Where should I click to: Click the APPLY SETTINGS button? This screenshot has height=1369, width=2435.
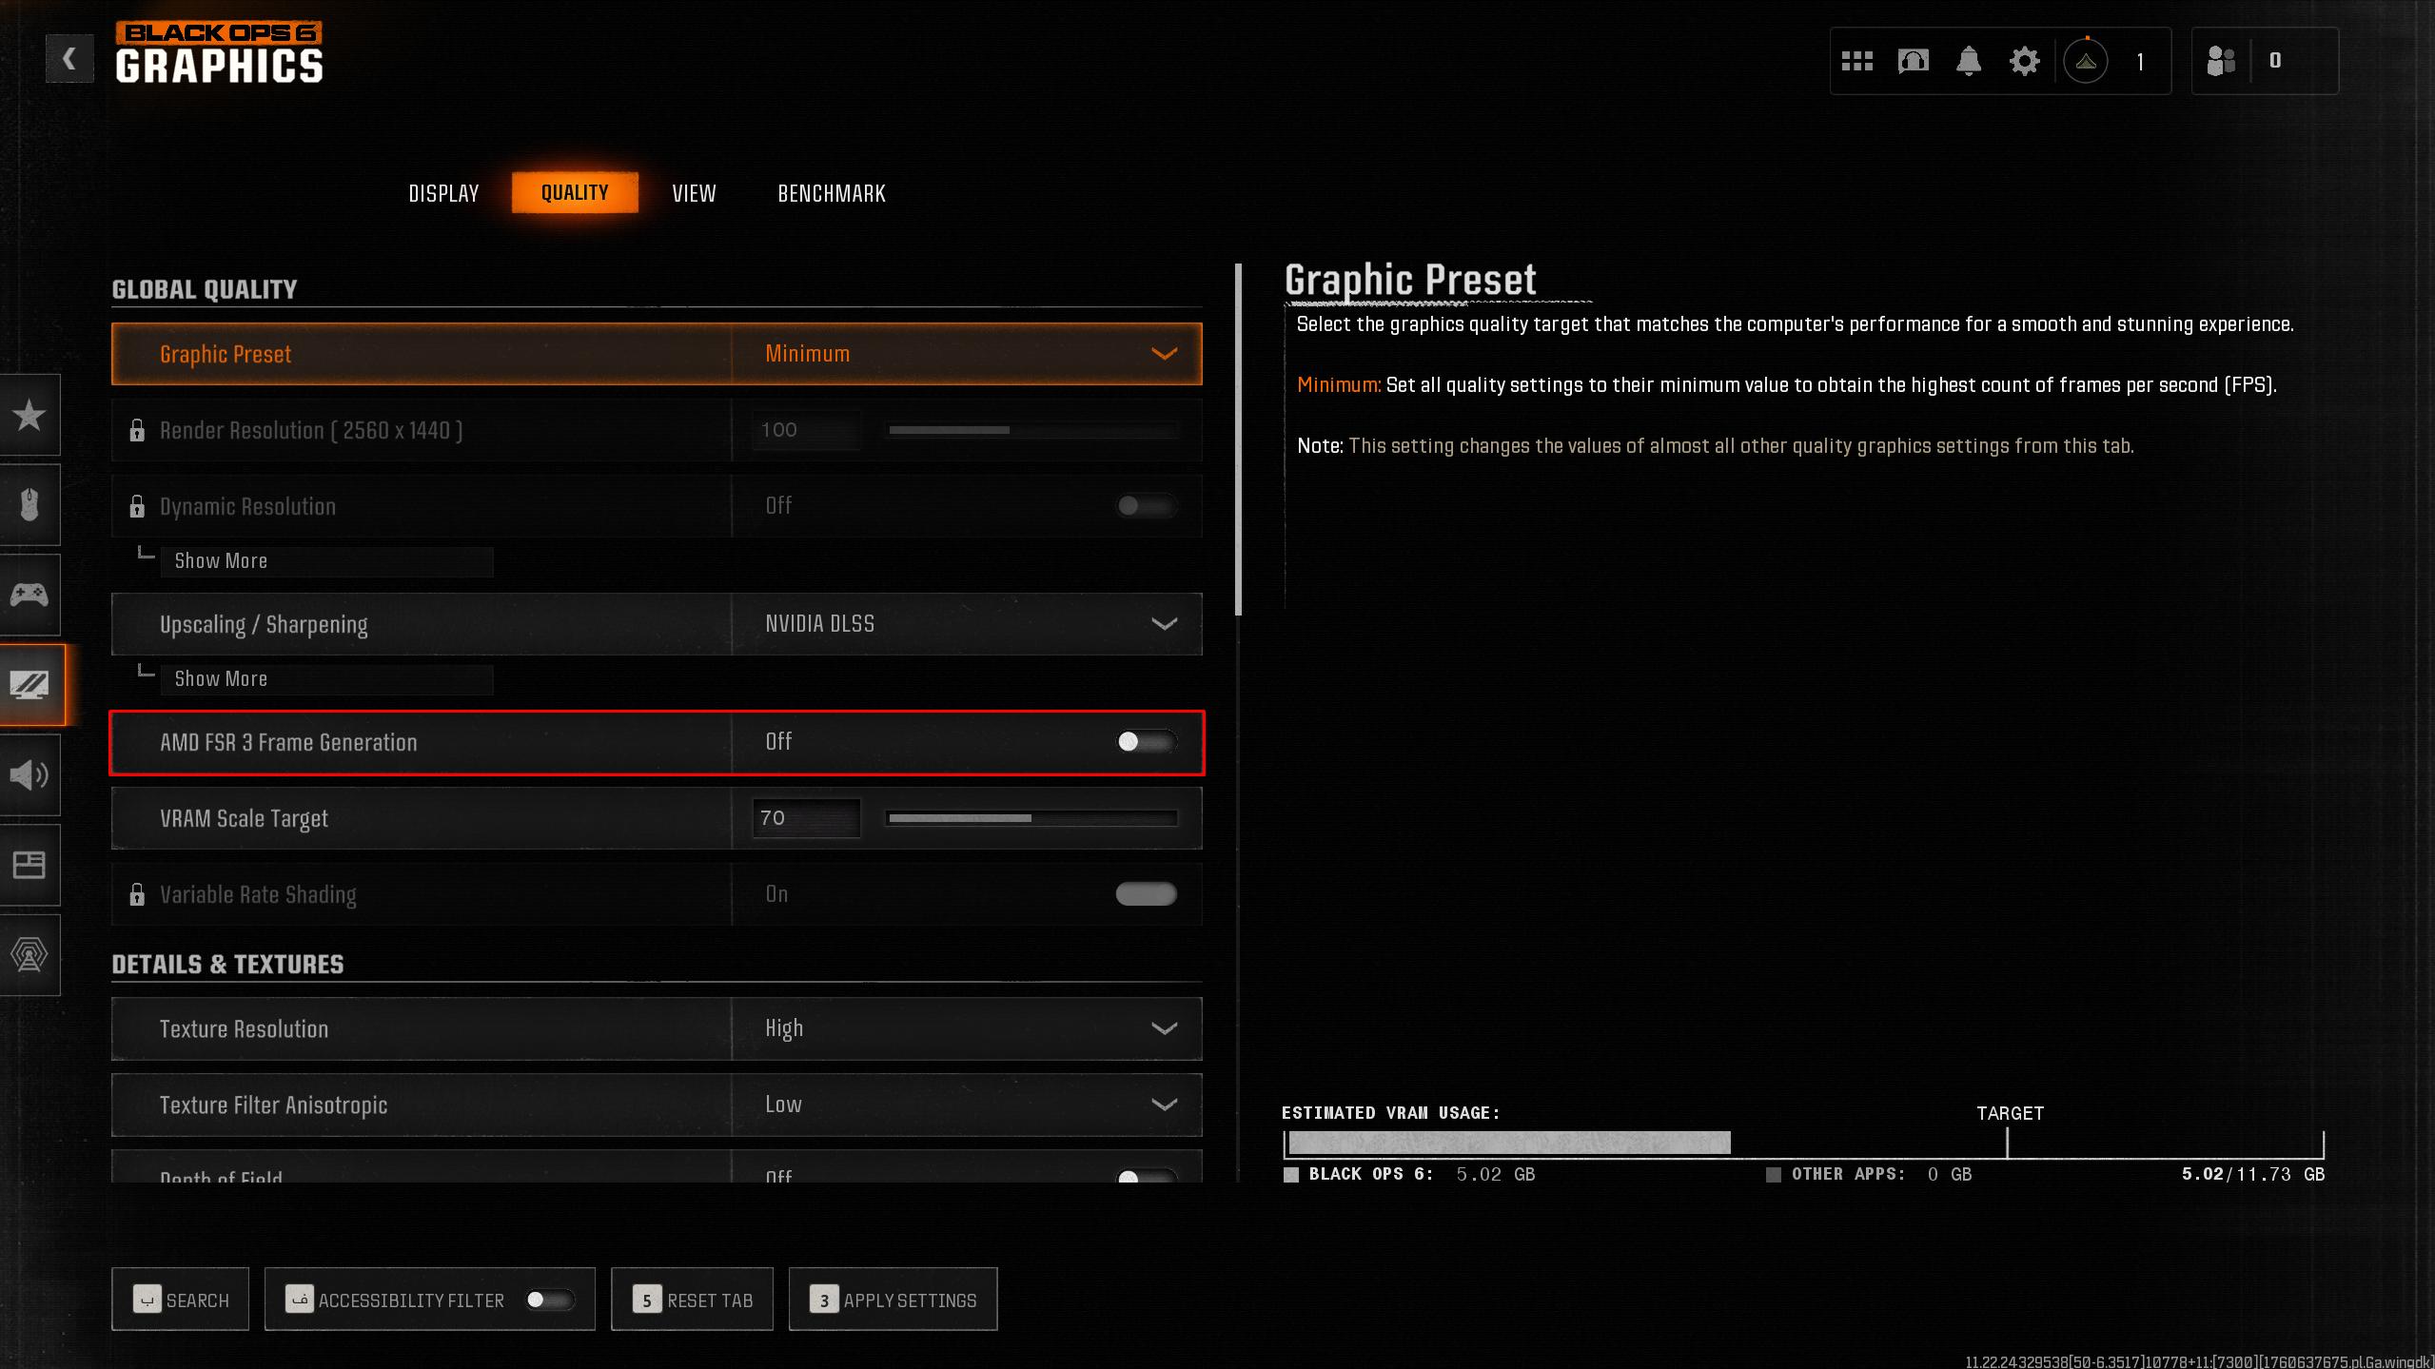coord(892,1300)
